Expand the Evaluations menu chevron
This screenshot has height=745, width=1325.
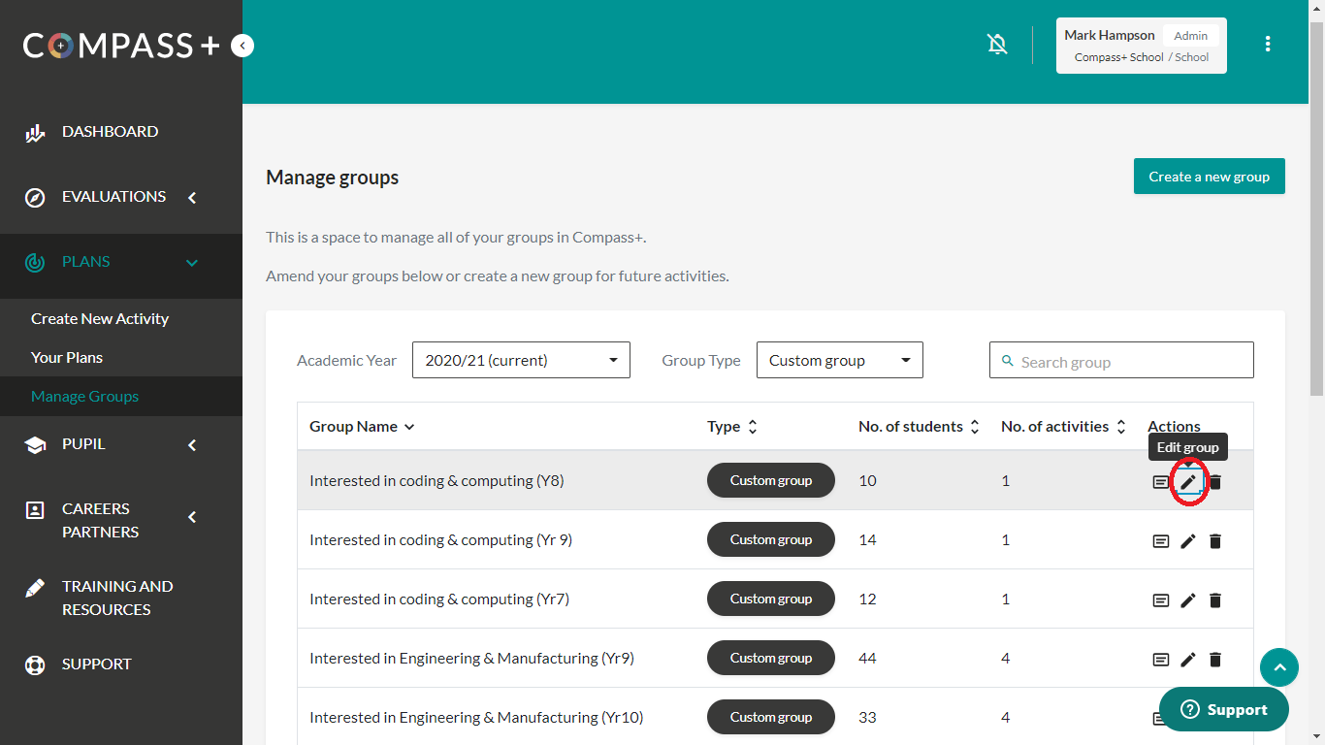[x=192, y=198]
